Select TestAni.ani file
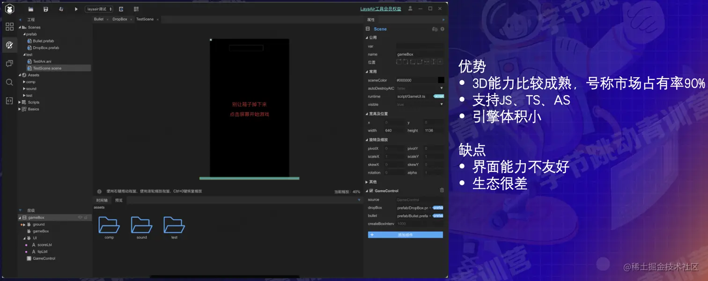 39,61
